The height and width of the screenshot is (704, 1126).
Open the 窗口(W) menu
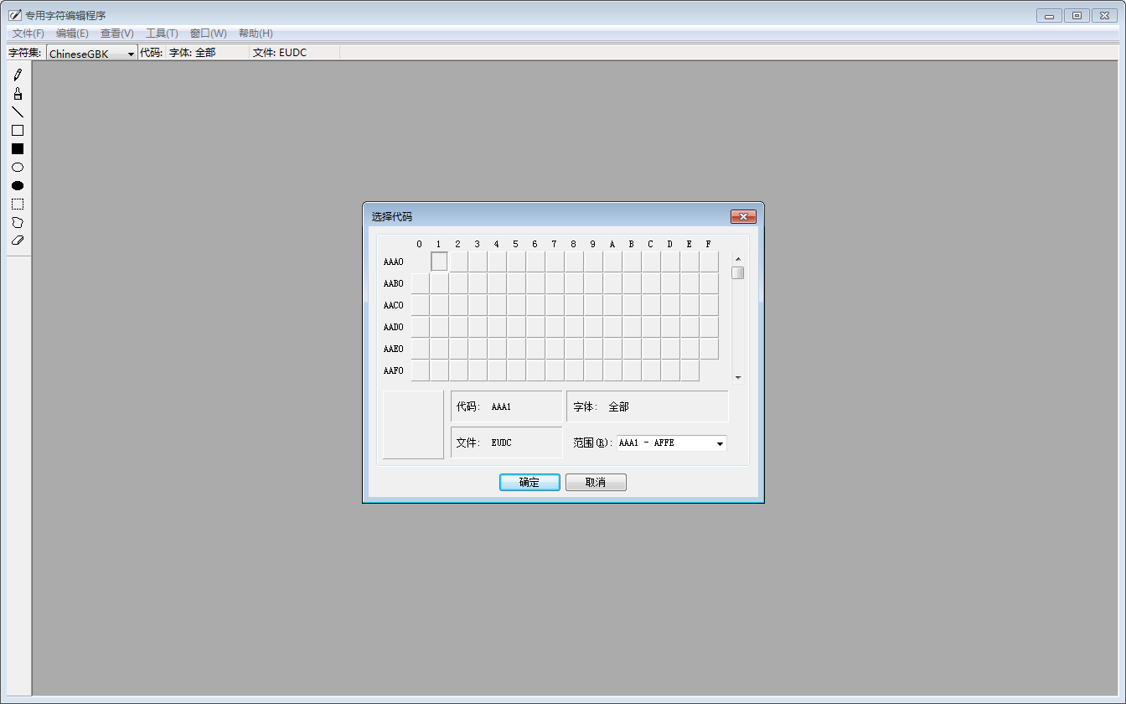209,34
